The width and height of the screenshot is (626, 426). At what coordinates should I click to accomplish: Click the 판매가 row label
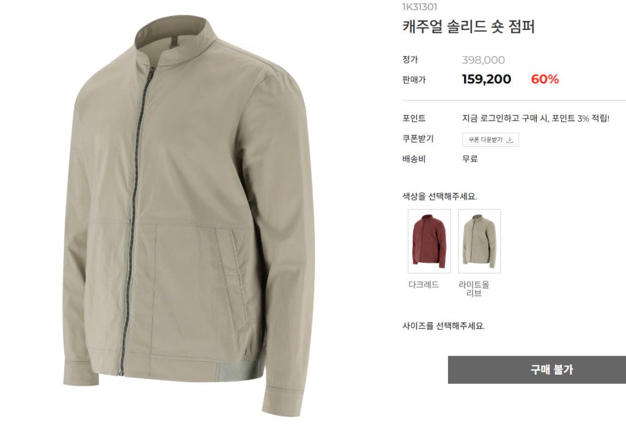click(414, 79)
